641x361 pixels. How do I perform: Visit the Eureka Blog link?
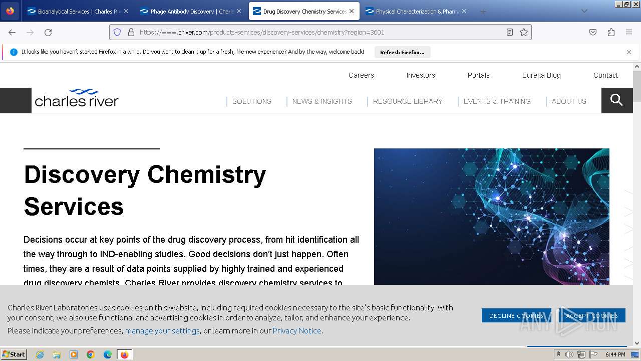(x=541, y=75)
